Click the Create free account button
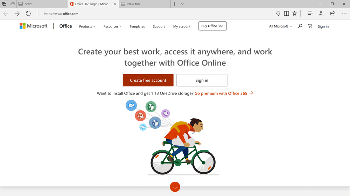 (148, 80)
